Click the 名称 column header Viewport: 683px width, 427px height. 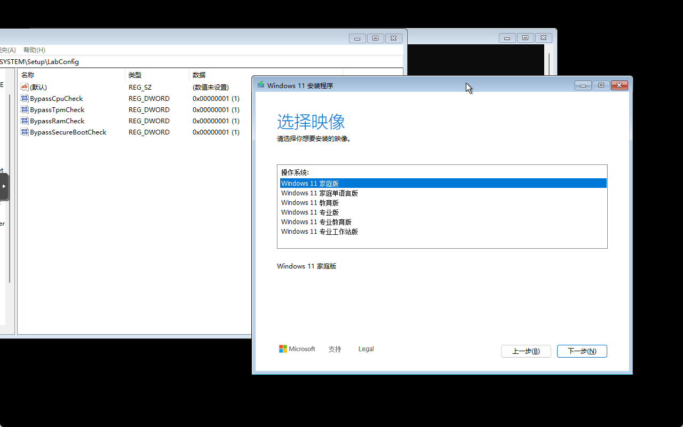click(72, 75)
